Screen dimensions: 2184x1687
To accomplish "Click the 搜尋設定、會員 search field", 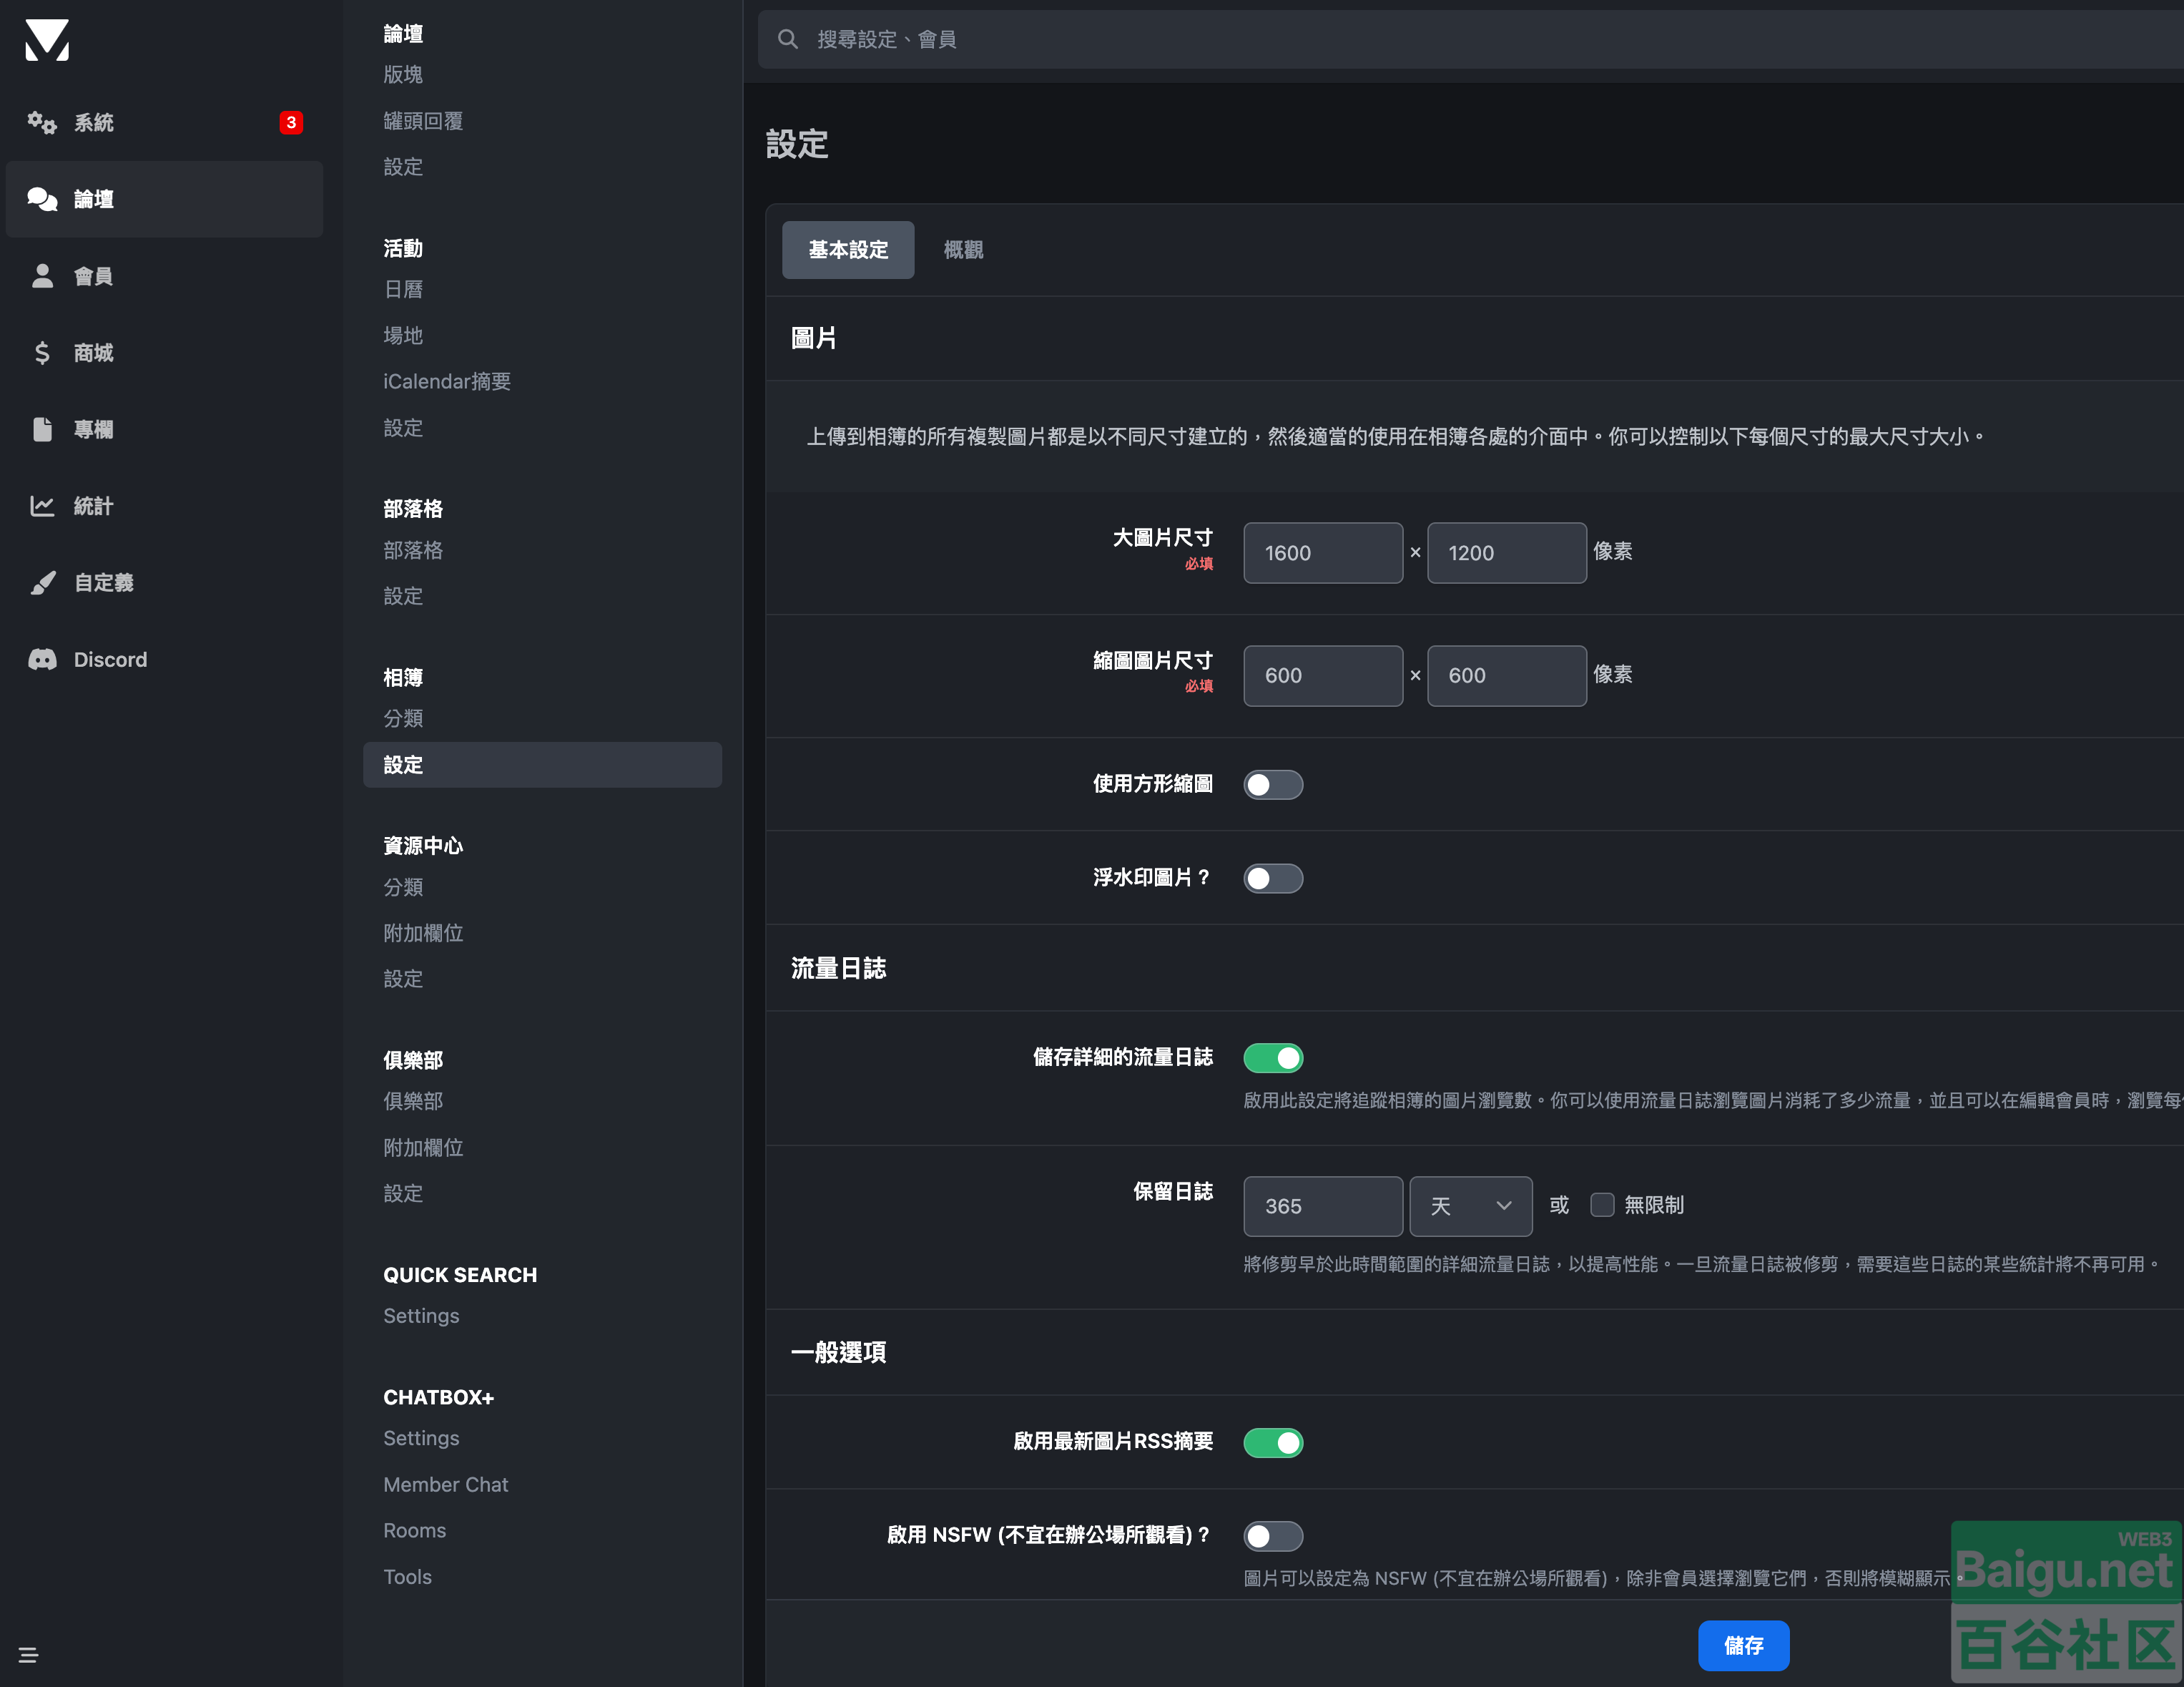I will (x=1470, y=39).
